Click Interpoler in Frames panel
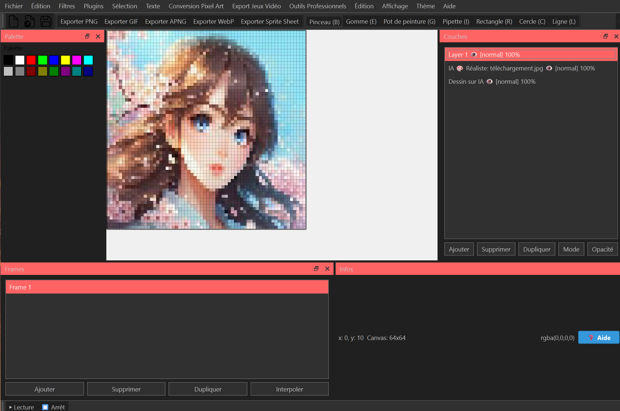 point(289,389)
